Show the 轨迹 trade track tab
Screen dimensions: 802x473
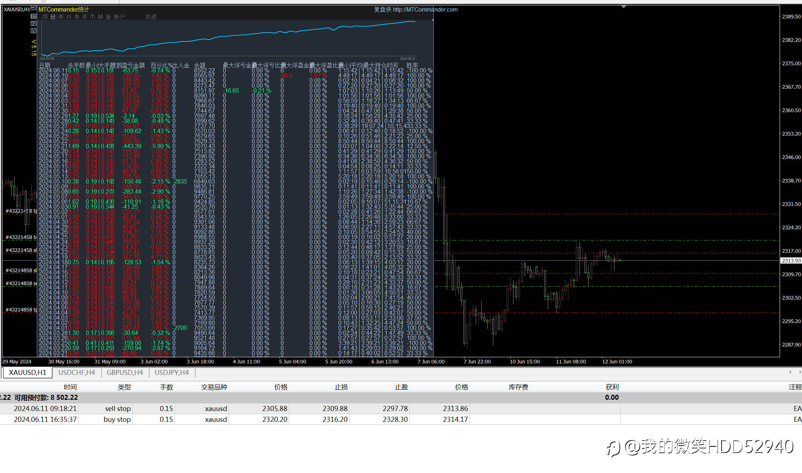(151, 17)
